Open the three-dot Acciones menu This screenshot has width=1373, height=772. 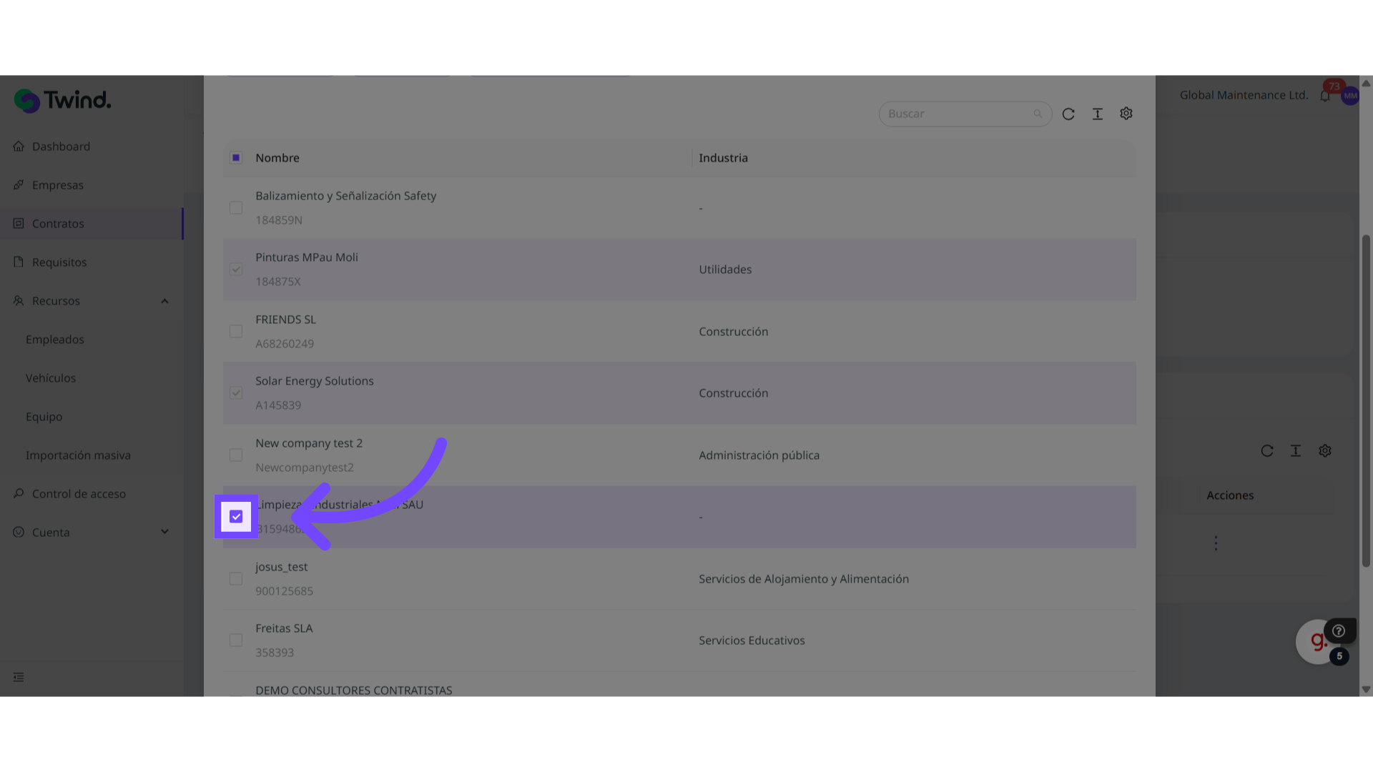pyautogui.click(x=1216, y=543)
